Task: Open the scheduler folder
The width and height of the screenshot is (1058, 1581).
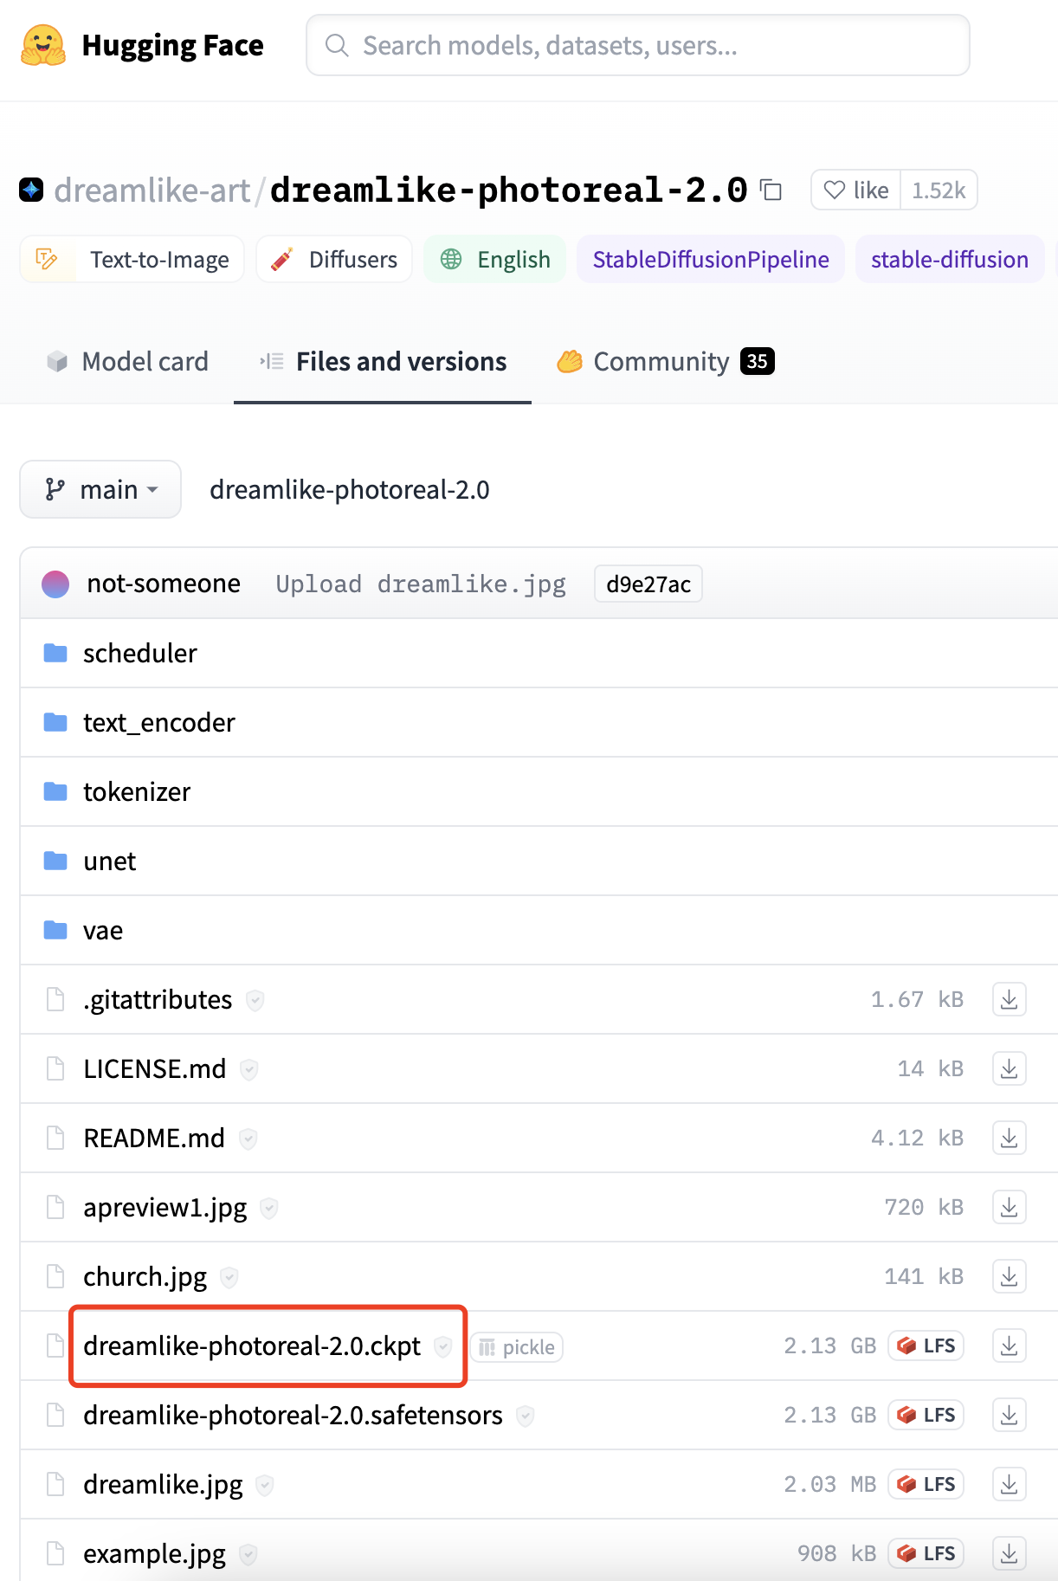Action: (139, 653)
